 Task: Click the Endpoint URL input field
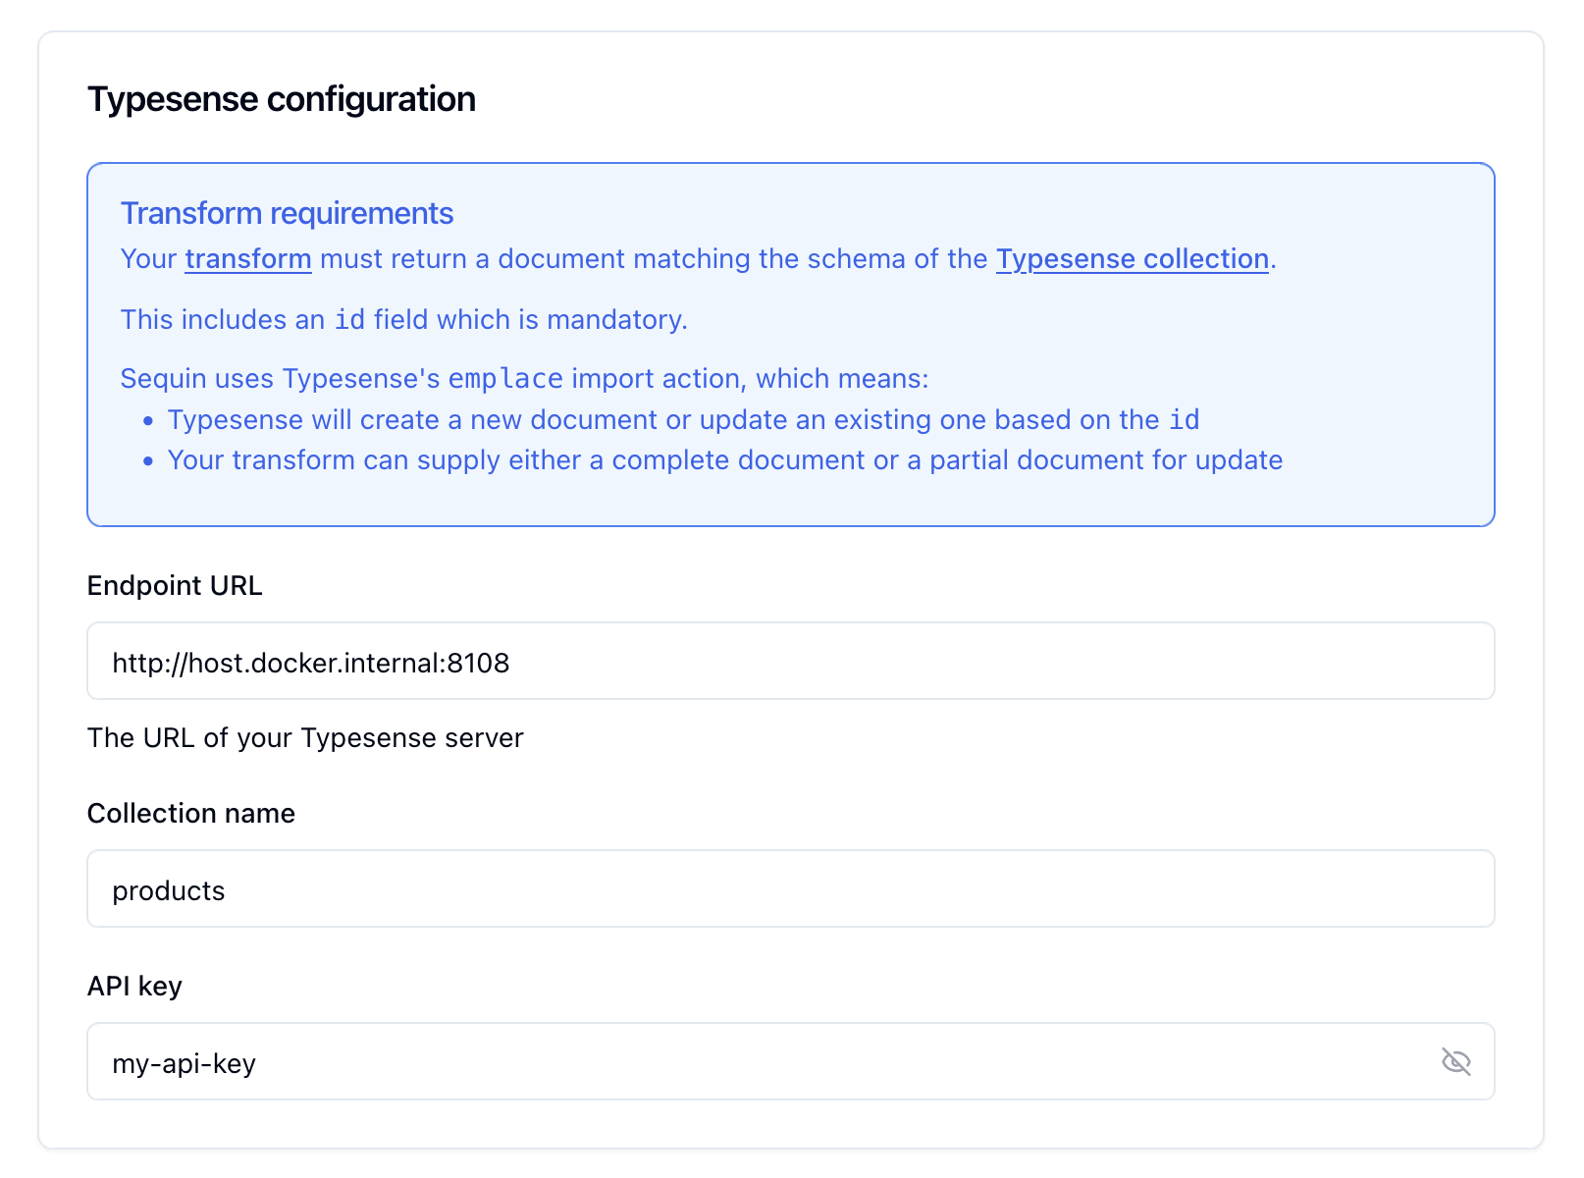[x=687, y=661]
